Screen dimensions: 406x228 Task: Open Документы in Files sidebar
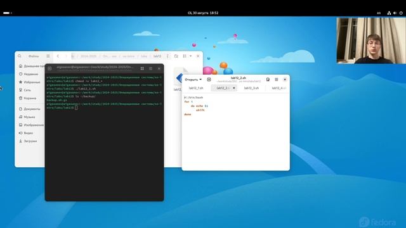click(31, 109)
